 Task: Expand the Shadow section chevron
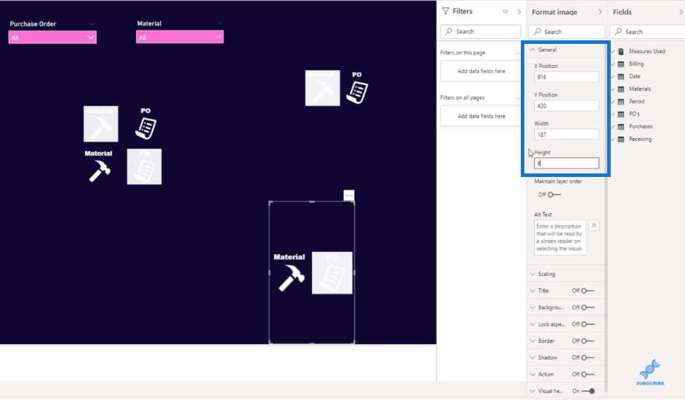533,358
